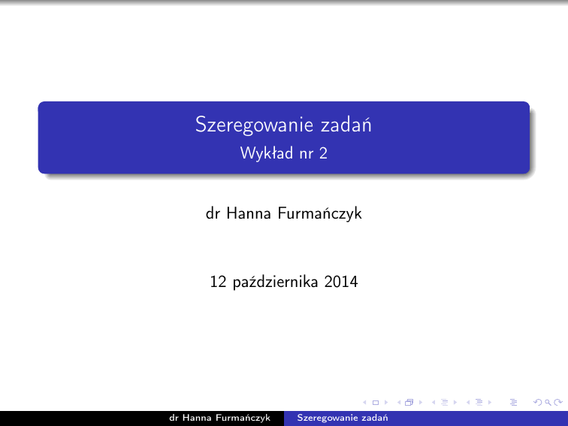Click the date '12 października 2014'
Viewport: 568px width, 426px height.
[283, 283]
